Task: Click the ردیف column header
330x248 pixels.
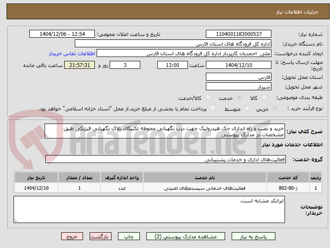Action: pos(316,177)
